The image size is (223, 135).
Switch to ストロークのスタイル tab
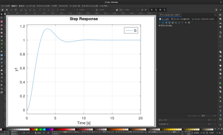point(203,19)
